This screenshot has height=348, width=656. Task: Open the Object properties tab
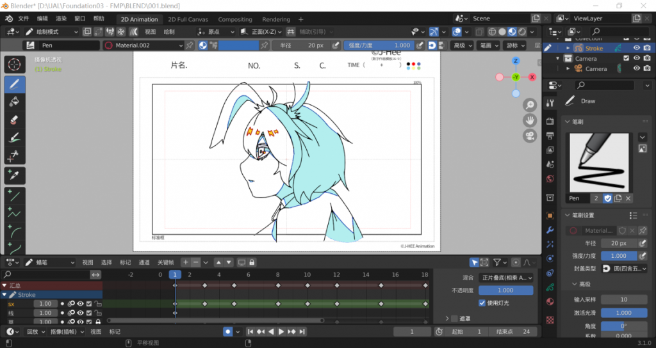[x=550, y=216]
